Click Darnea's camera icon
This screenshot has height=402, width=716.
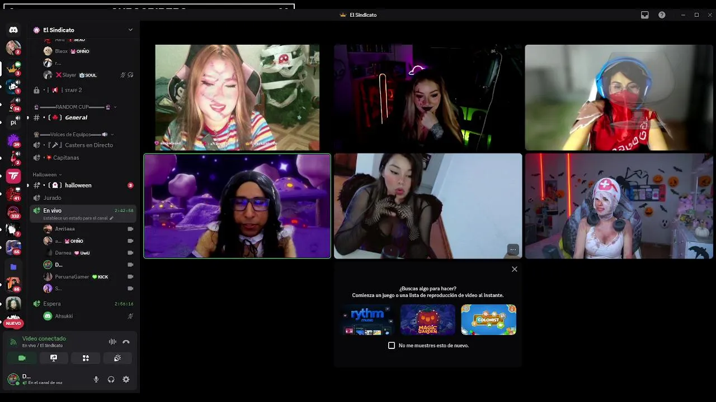(x=130, y=253)
